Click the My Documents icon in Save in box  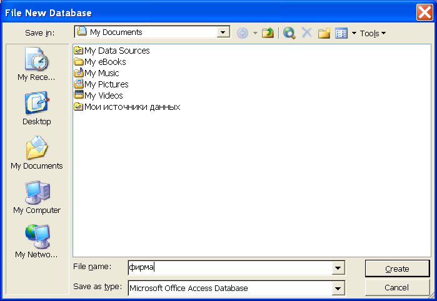coord(82,31)
